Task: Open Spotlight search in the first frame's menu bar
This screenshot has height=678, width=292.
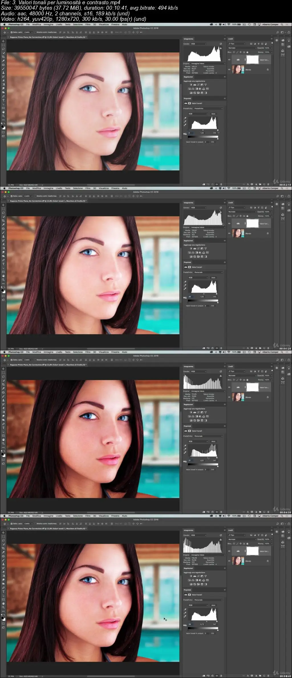Action: click(x=282, y=24)
